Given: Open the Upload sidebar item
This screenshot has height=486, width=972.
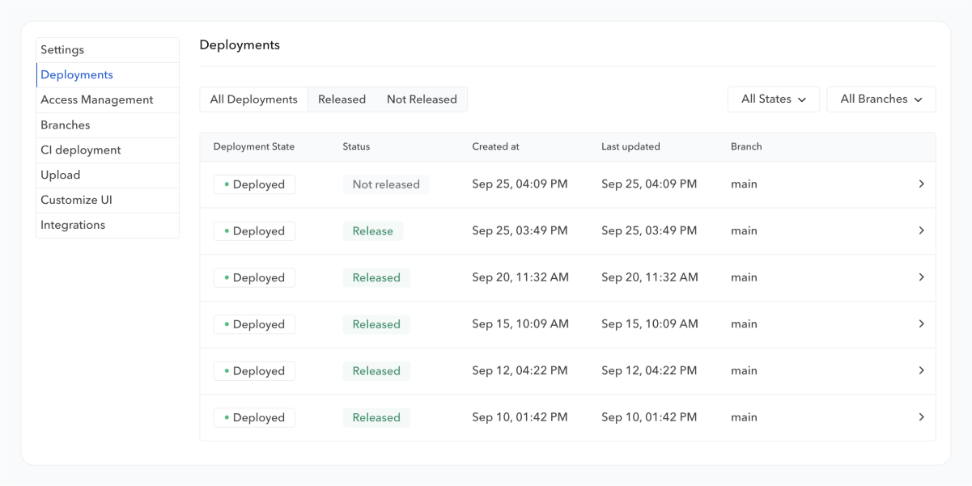Looking at the screenshot, I should 61,175.
